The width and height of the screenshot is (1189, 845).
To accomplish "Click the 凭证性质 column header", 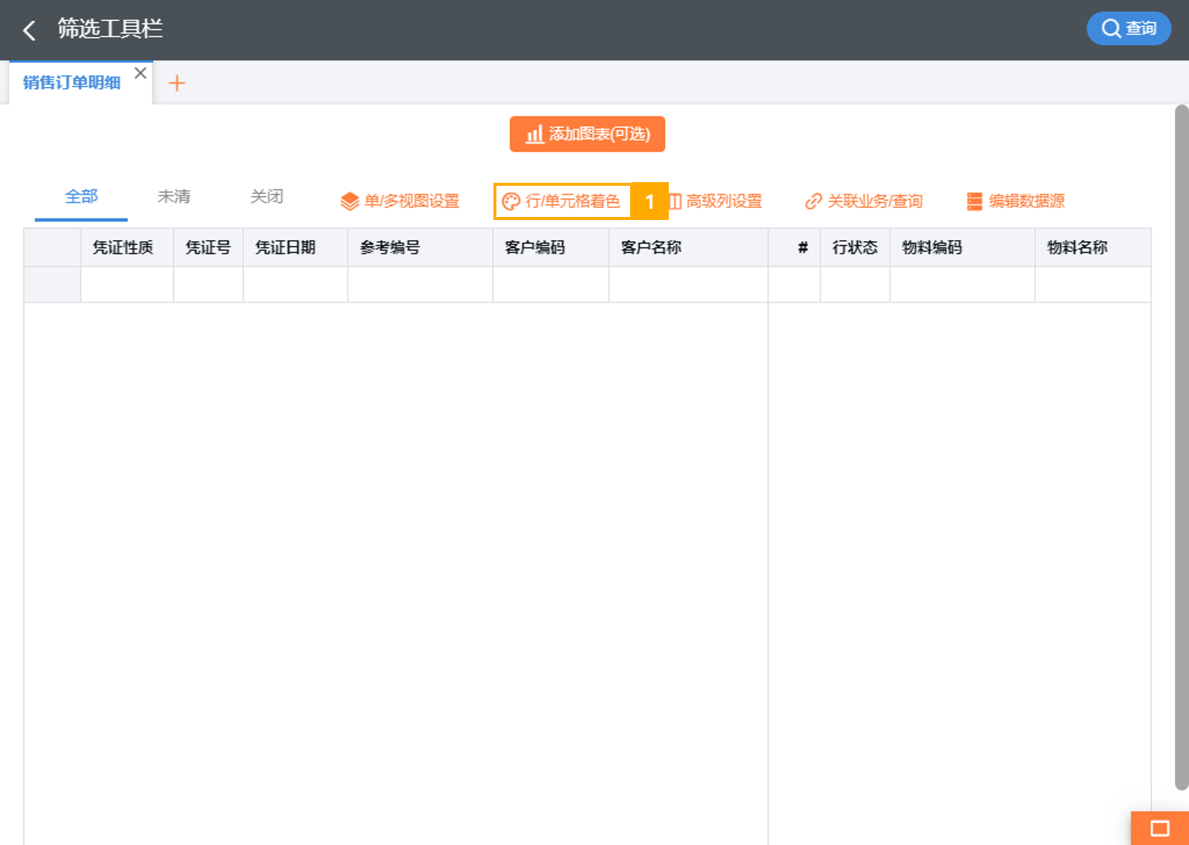I will (127, 247).
